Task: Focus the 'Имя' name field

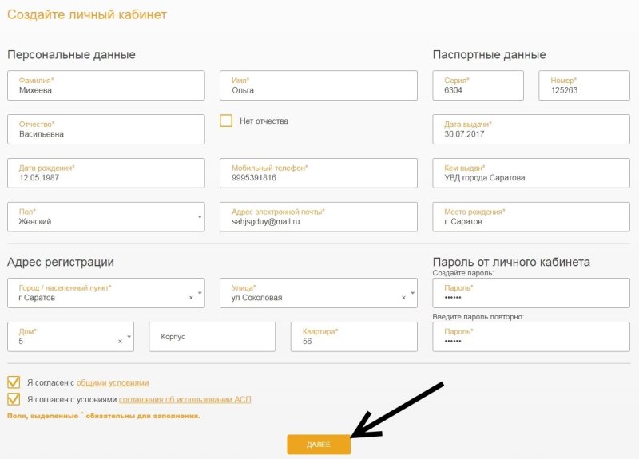Action: pos(318,85)
